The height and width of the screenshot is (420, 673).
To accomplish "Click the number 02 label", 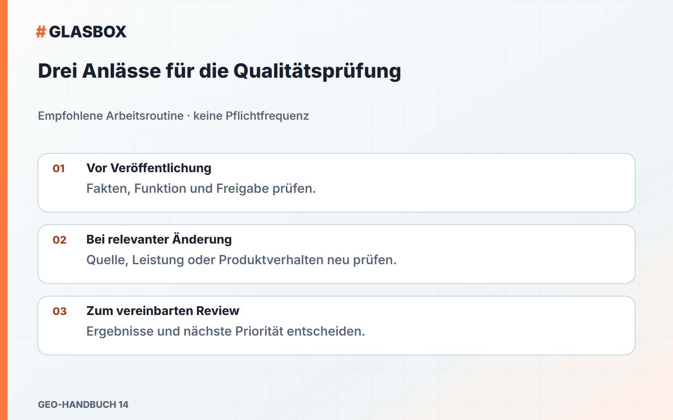I will tap(59, 240).
